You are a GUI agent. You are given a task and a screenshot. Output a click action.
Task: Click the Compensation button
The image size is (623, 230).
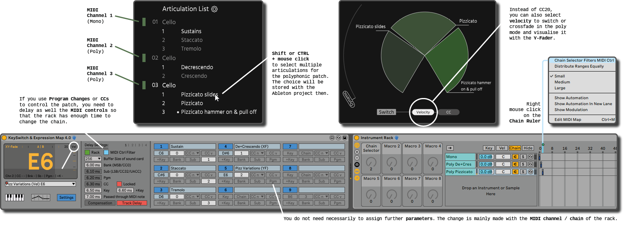point(100,203)
